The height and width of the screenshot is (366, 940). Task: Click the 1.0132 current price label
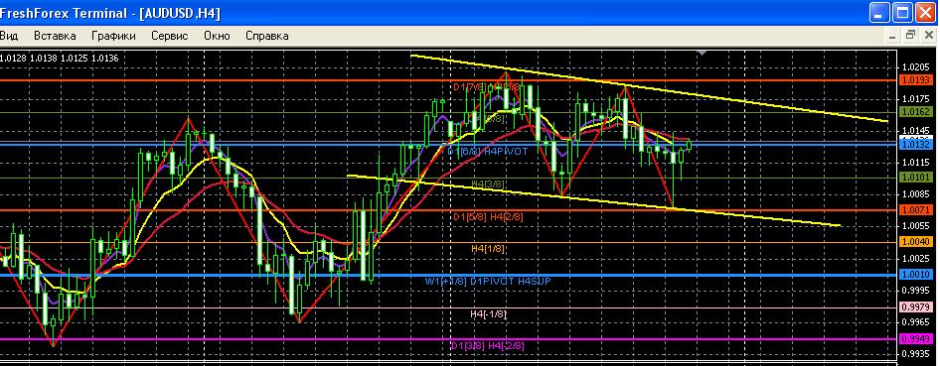(x=915, y=144)
